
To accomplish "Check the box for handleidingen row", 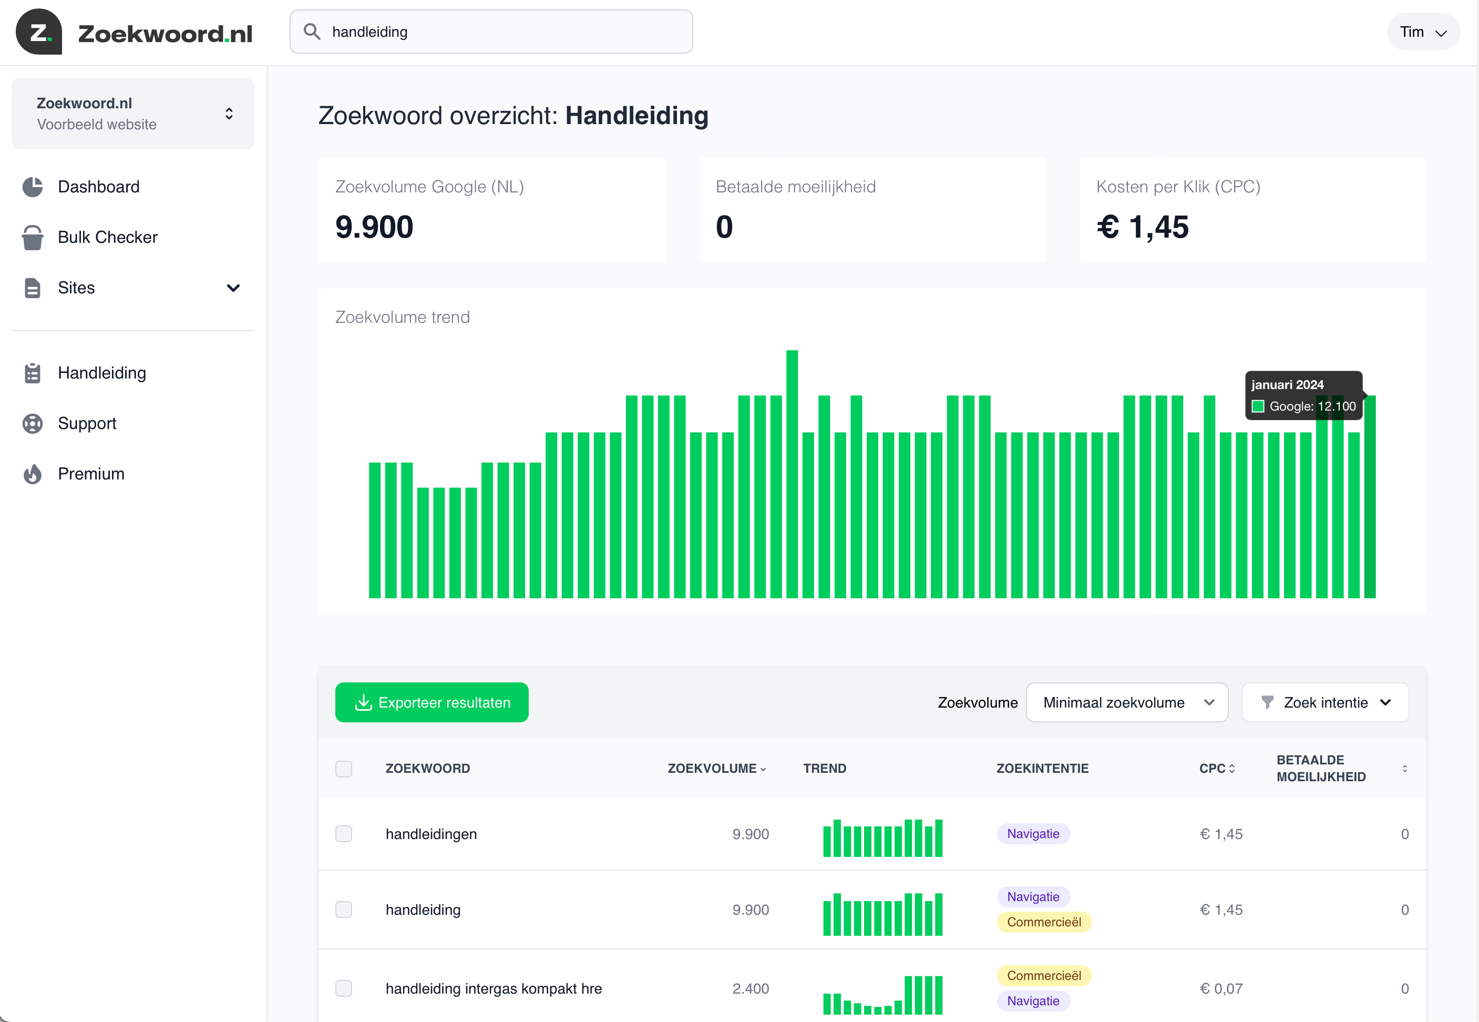I will 344,834.
